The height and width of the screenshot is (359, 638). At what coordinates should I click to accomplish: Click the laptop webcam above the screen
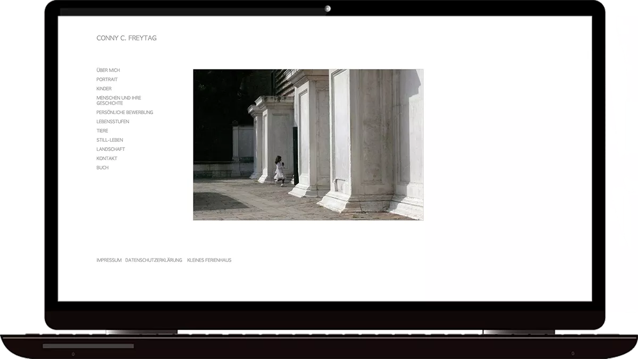[x=328, y=8]
